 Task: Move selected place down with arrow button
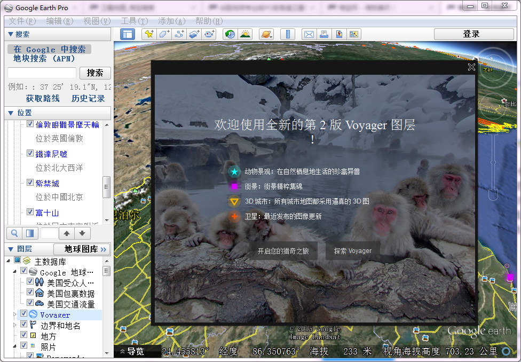point(82,233)
